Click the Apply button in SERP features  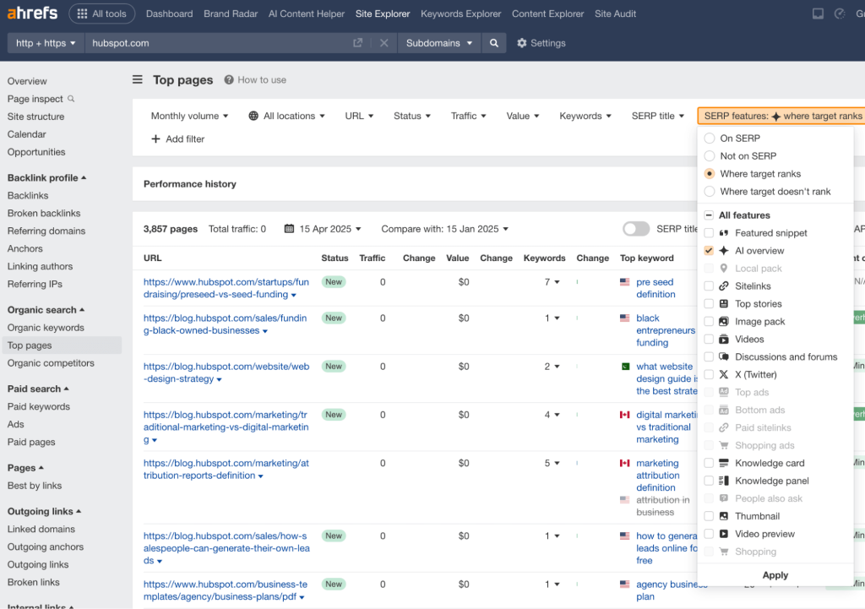[x=775, y=575]
